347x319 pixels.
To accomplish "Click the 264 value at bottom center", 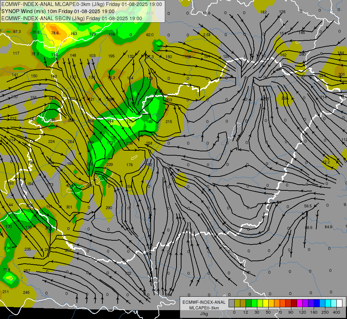I will [168, 295].
